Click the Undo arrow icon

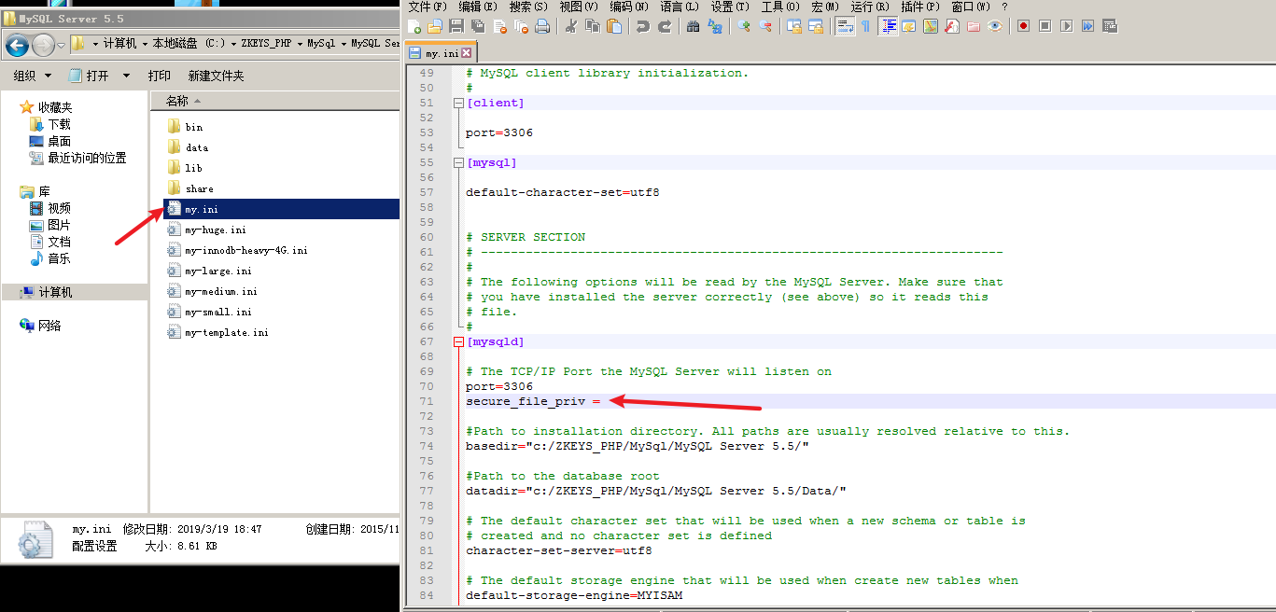coord(643,26)
